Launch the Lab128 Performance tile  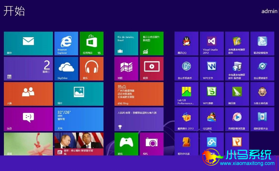[186, 94]
